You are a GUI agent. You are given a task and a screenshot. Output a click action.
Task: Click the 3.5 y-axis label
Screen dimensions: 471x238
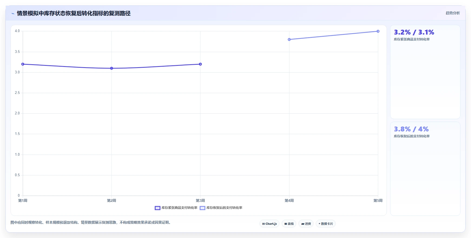17,52
